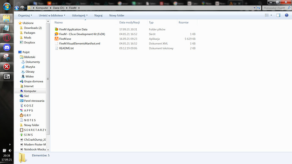
Task: Show hidden tray icons arrow
Action: [10, 144]
